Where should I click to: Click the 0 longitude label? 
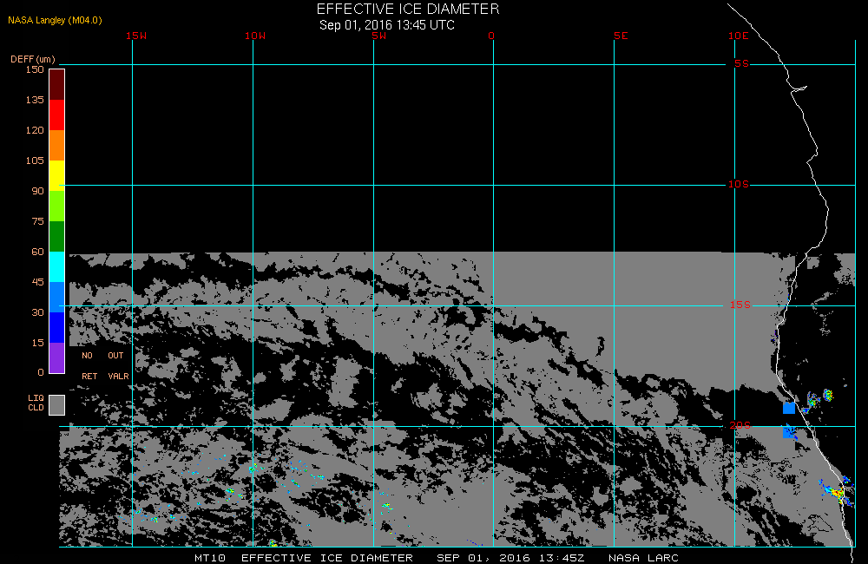[491, 36]
